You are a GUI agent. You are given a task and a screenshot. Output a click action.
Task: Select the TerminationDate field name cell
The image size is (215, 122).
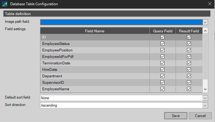(95, 63)
